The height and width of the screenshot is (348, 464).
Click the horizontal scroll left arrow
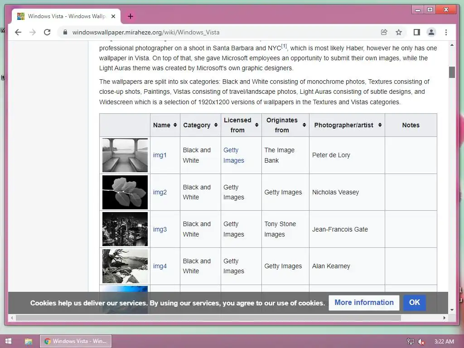point(12,318)
